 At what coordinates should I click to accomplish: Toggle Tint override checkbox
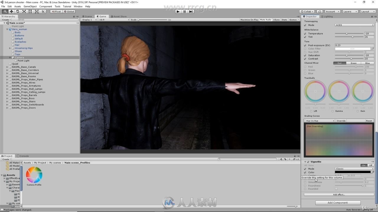click(305, 37)
